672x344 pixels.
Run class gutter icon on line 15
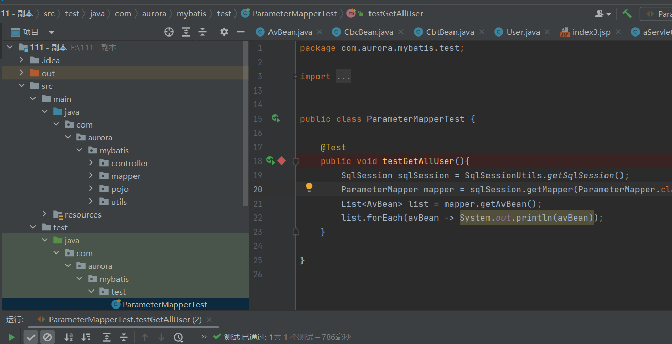tap(276, 119)
